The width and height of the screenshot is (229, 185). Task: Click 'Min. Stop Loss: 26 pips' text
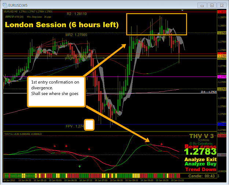[x=39, y=17]
